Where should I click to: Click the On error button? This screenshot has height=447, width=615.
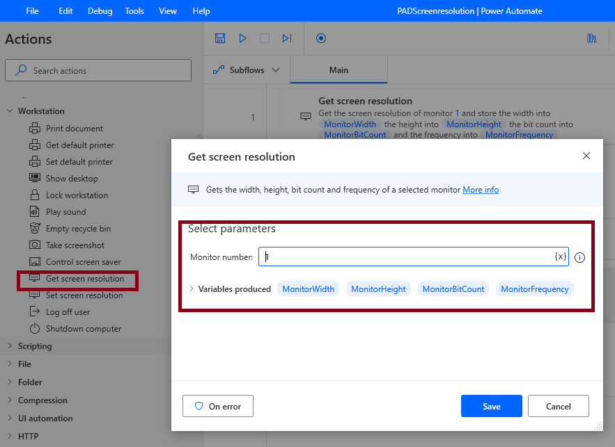click(217, 406)
